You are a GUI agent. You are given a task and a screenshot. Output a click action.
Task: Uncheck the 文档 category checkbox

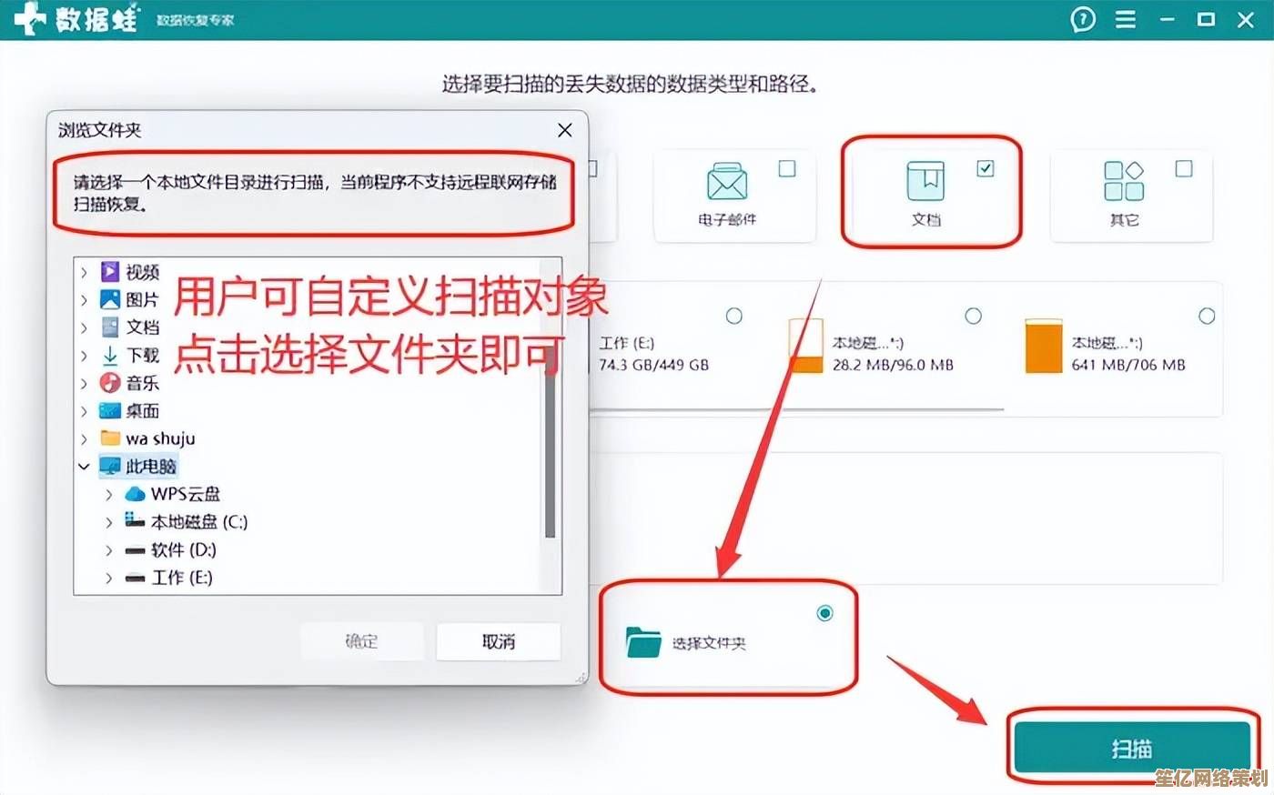click(x=985, y=168)
